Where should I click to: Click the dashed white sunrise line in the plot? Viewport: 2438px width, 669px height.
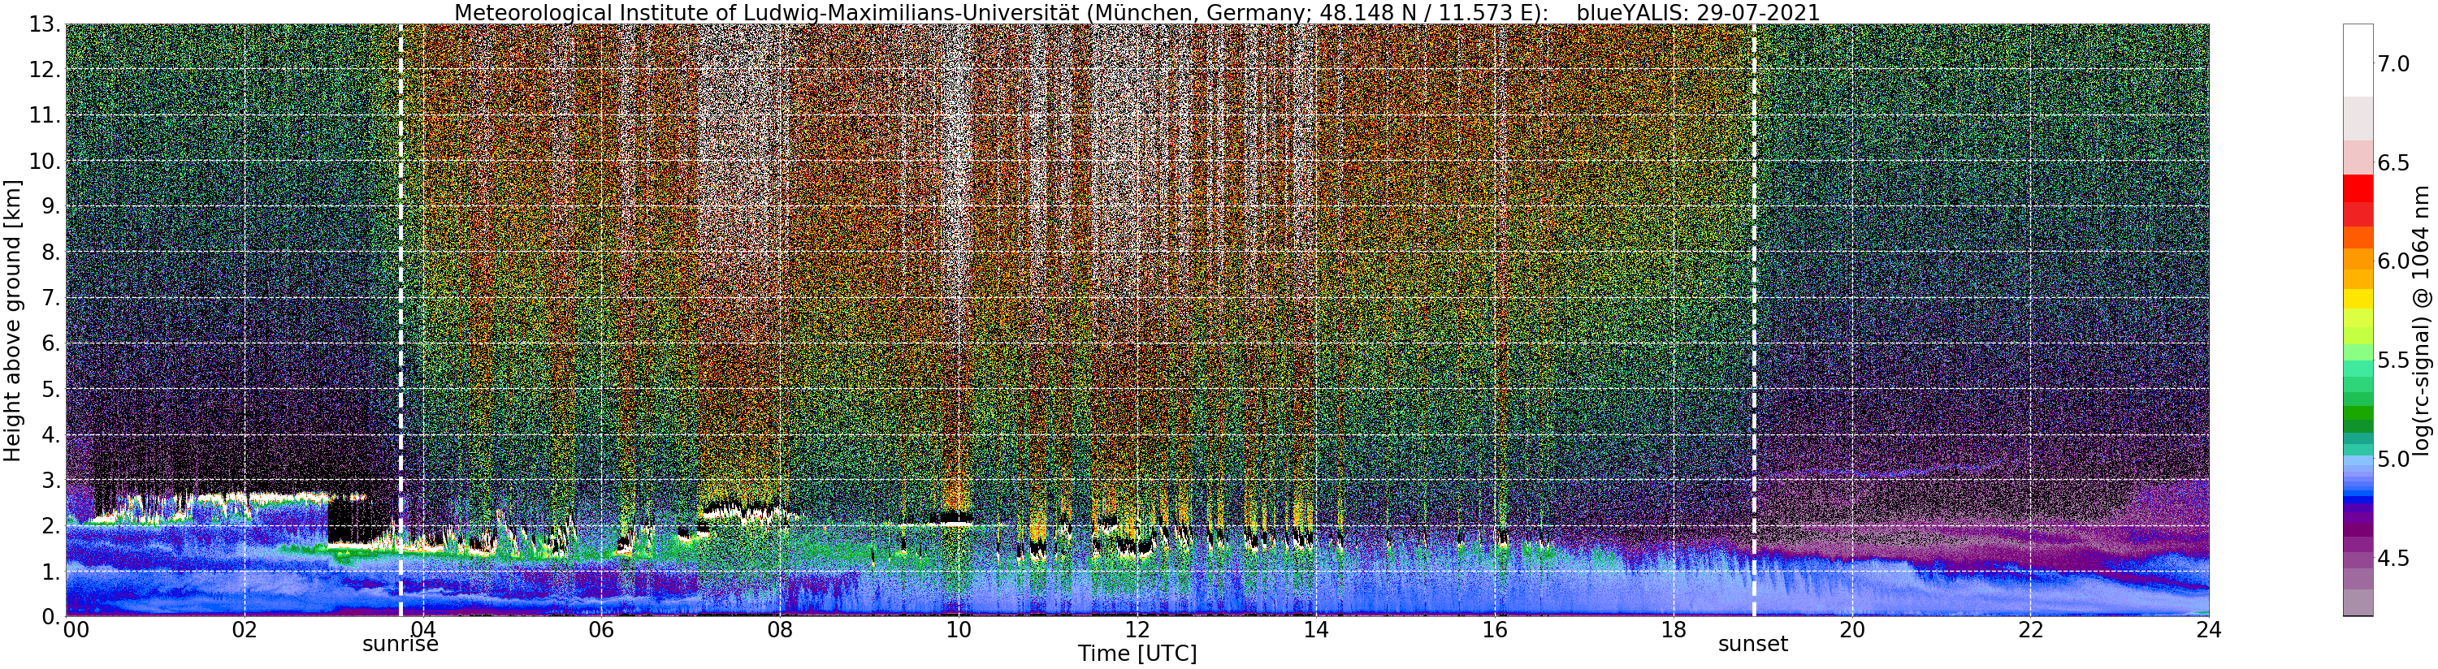[401, 320]
